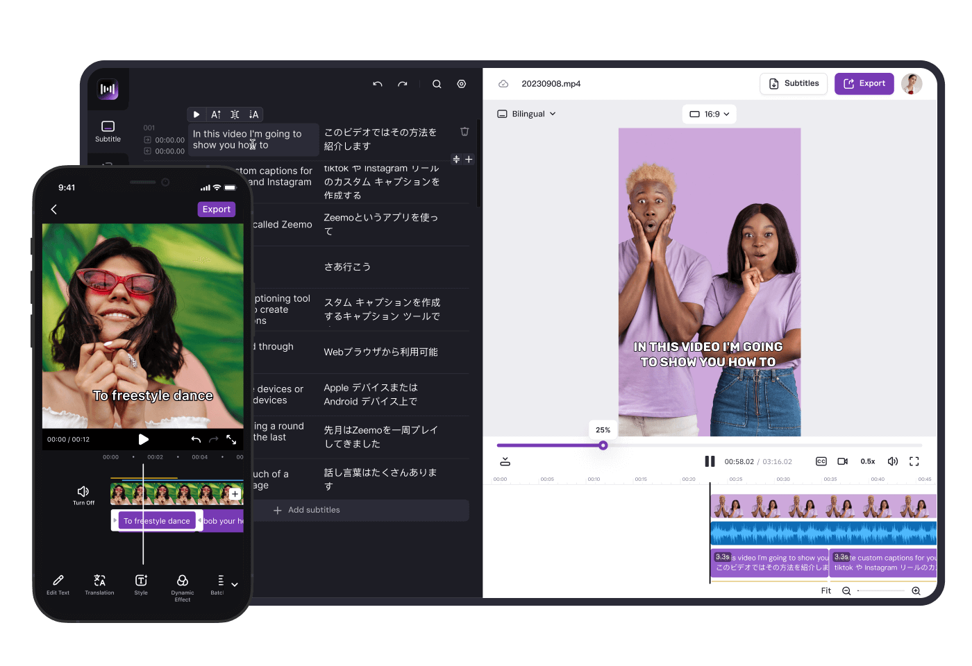Open the 16:9 aspect ratio dropdown

tap(710, 114)
